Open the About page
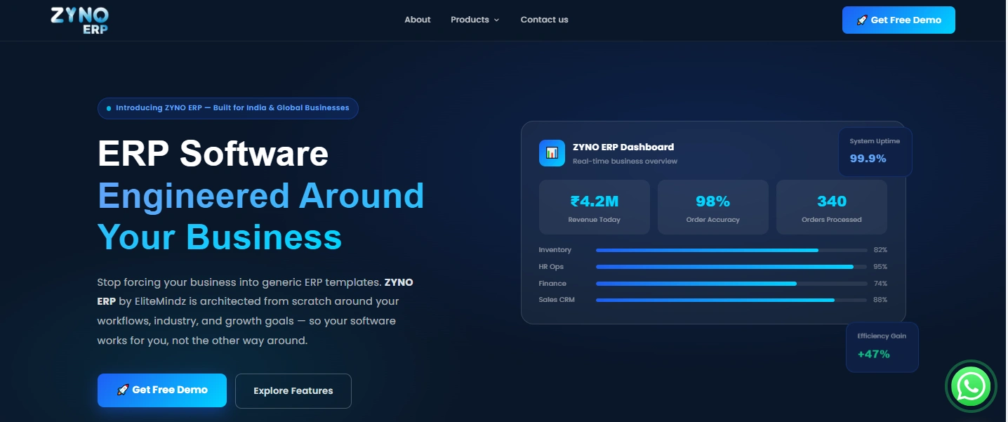The height and width of the screenshot is (422, 1008). click(418, 20)
